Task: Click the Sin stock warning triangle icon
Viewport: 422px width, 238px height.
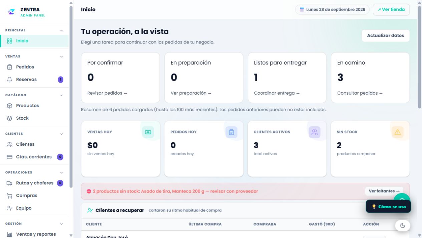Action: (x=397, y=132)
